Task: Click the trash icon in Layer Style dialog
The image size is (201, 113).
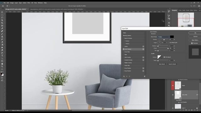Action: (144, 76)
